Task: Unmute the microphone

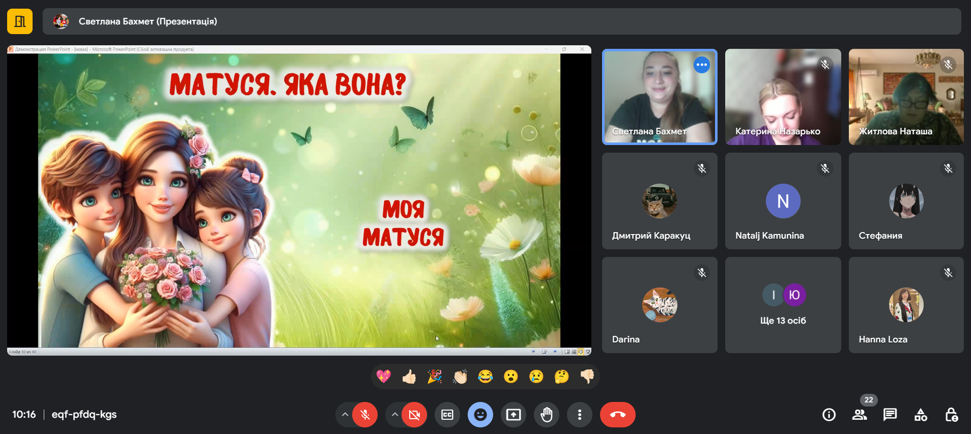Action: (365, 415)
